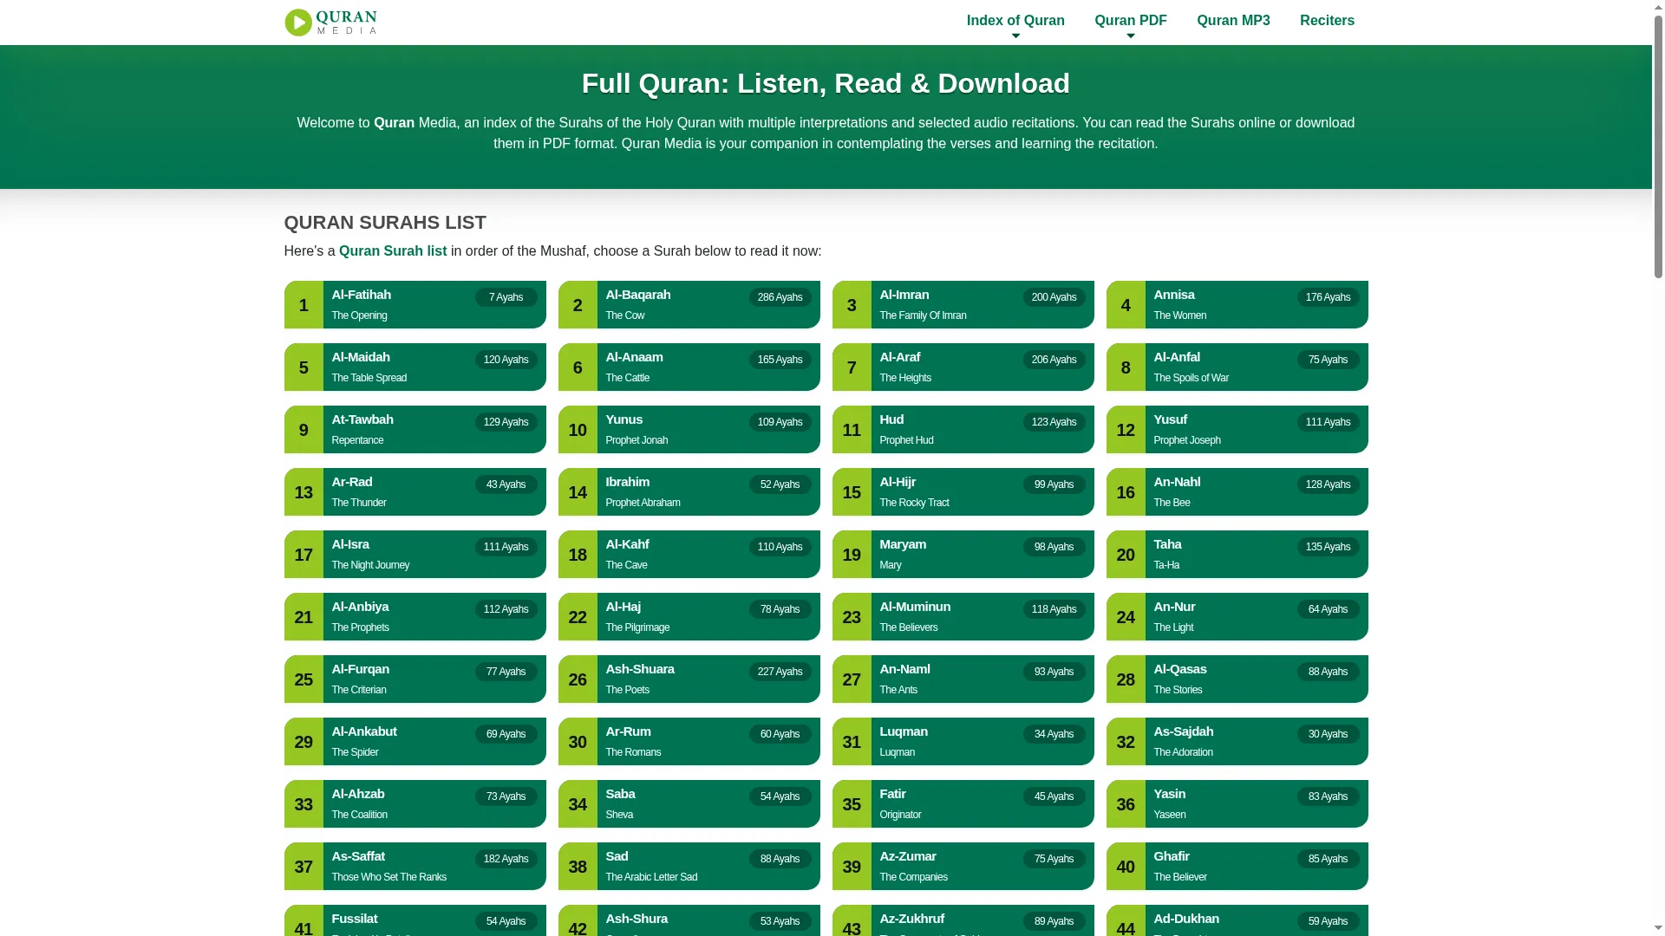
Task: Select the number 24 badge for An-Nur
Action: (x=1126, y=616)
